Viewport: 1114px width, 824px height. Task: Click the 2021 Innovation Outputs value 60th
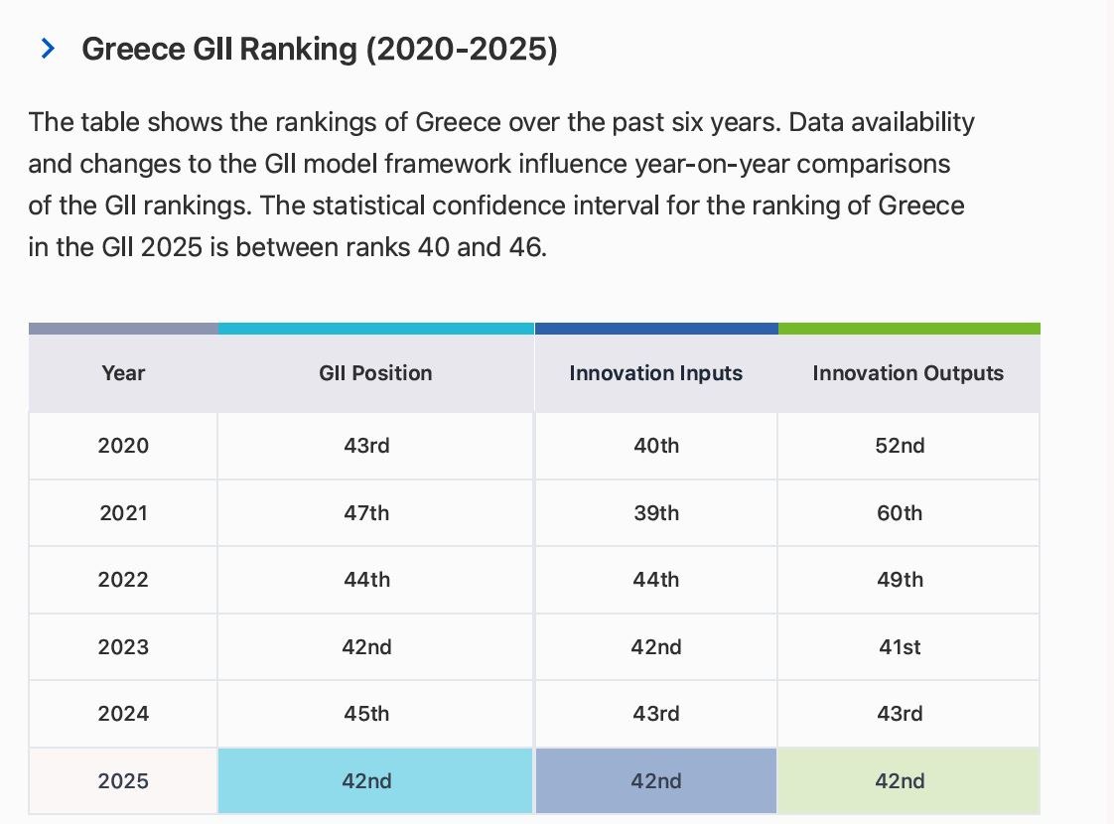pos(900,513)
